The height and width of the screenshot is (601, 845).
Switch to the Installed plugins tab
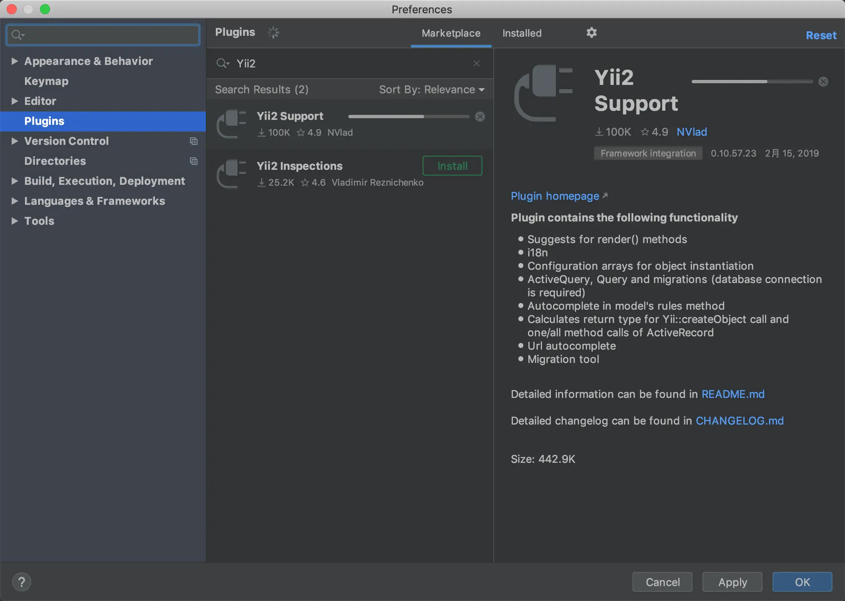pos(522,33)
